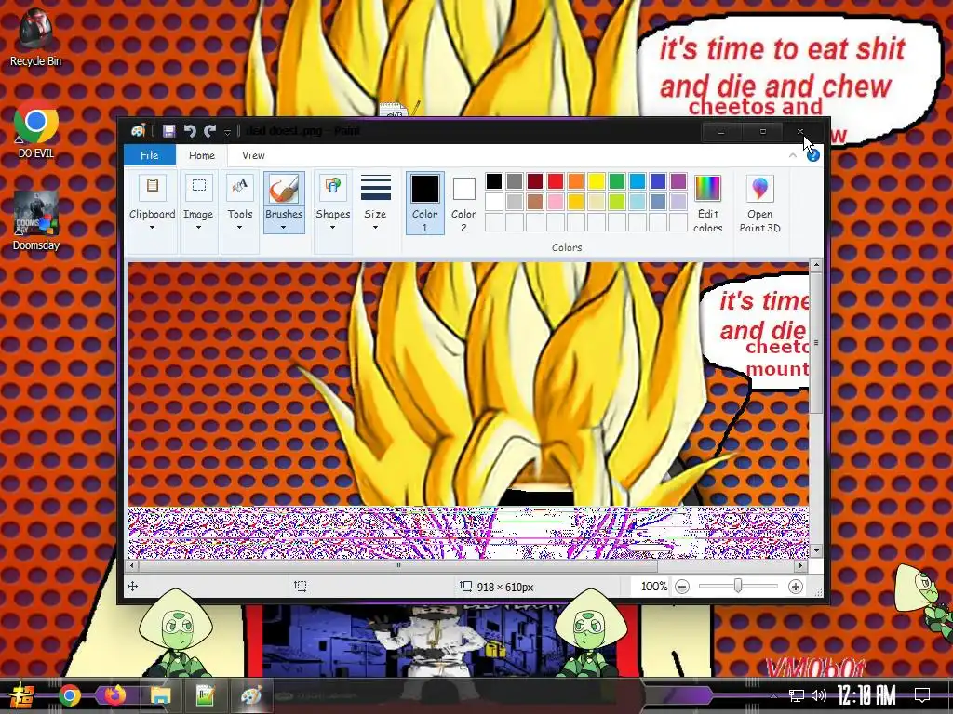Image resolution: width=953 pixels, height=714 pixels.
Task: Click the Save icon in the quick access toolbar
Action: [x=169, y=130]
